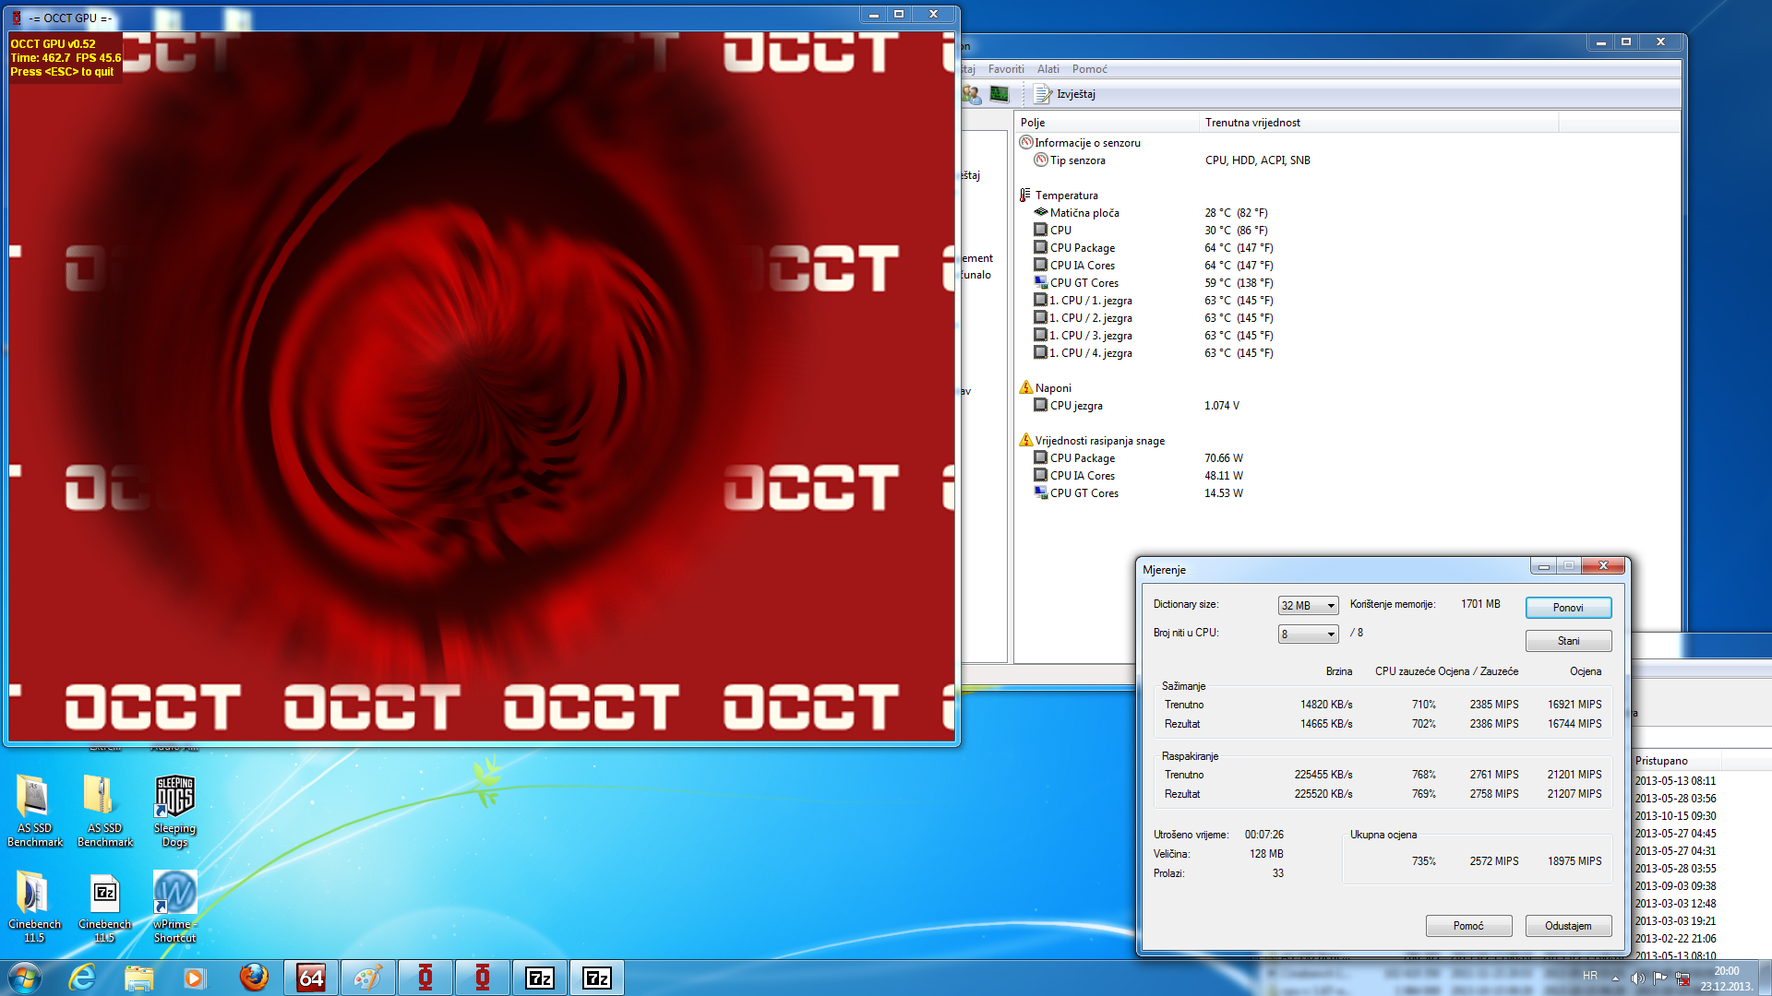Switch to first 7-Zip taskbar button
The image size is (1772, 996).
540,978
